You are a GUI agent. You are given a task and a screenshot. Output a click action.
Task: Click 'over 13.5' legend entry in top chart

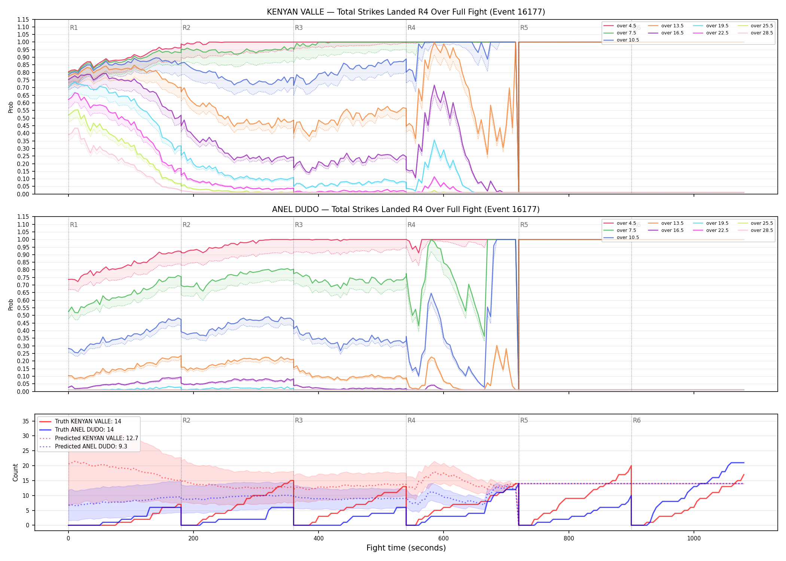pyautogui.click(x=665, y=26)
